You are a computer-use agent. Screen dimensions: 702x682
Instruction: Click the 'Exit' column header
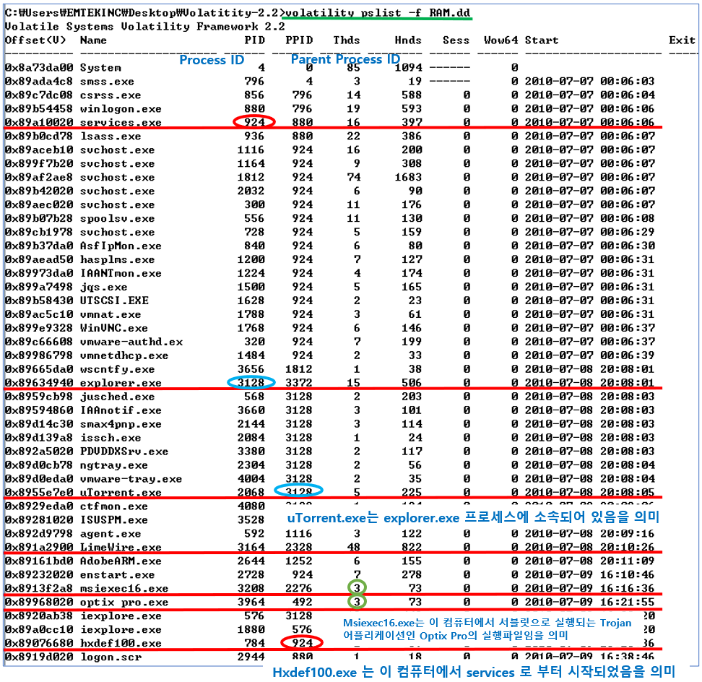[682, 40]
